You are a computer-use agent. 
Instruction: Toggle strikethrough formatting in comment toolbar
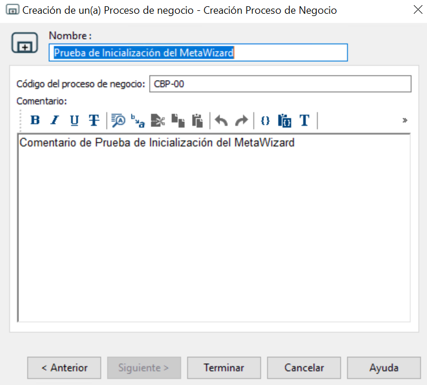click(x=94, y=120)
